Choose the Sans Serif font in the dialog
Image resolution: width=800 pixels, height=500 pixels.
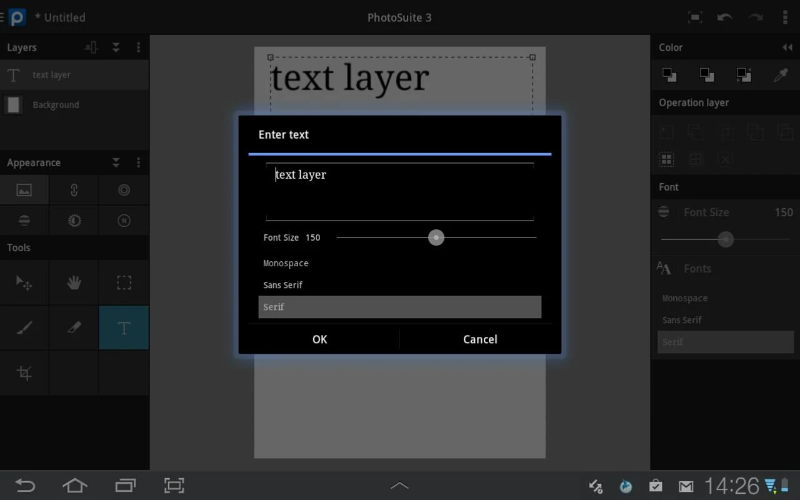(400, 285)
